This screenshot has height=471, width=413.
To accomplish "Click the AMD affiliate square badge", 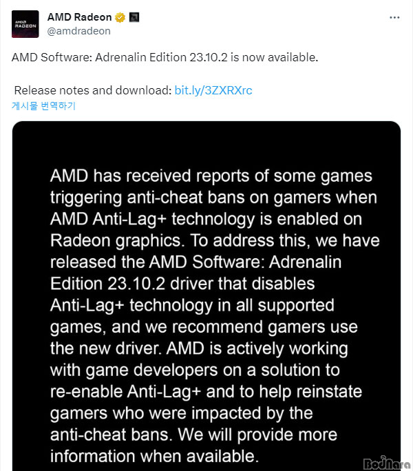I will (x=134, y=17).
